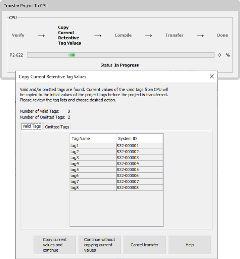The height and width of the screenshot is (259, 240).
Task: Click the System ID column header
Action: coord(139,139)
